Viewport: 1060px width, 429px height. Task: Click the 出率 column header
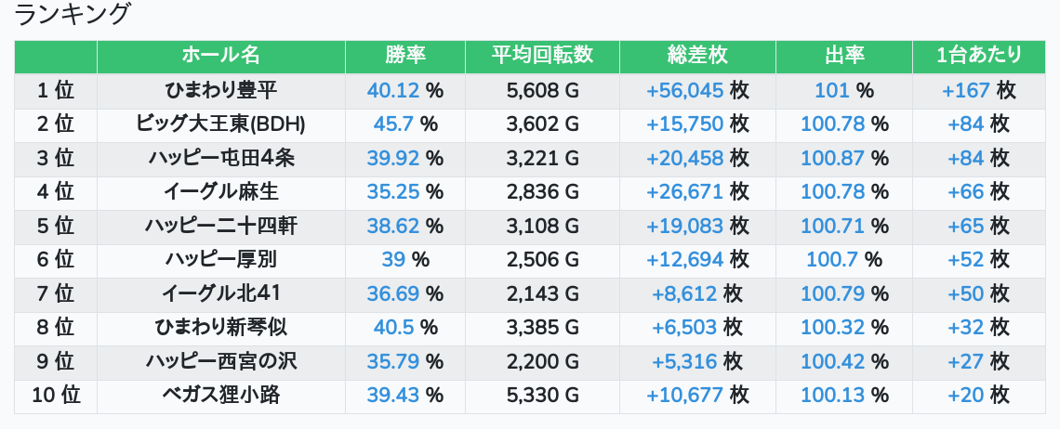coord(844,56)
